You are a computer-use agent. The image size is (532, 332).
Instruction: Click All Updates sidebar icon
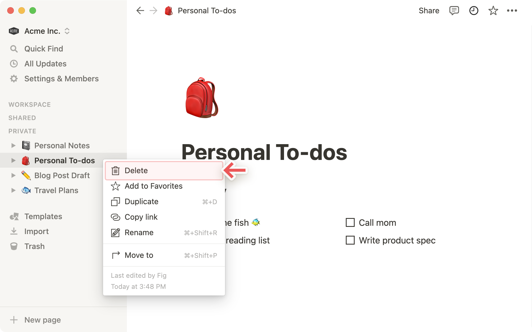[14, 63]
